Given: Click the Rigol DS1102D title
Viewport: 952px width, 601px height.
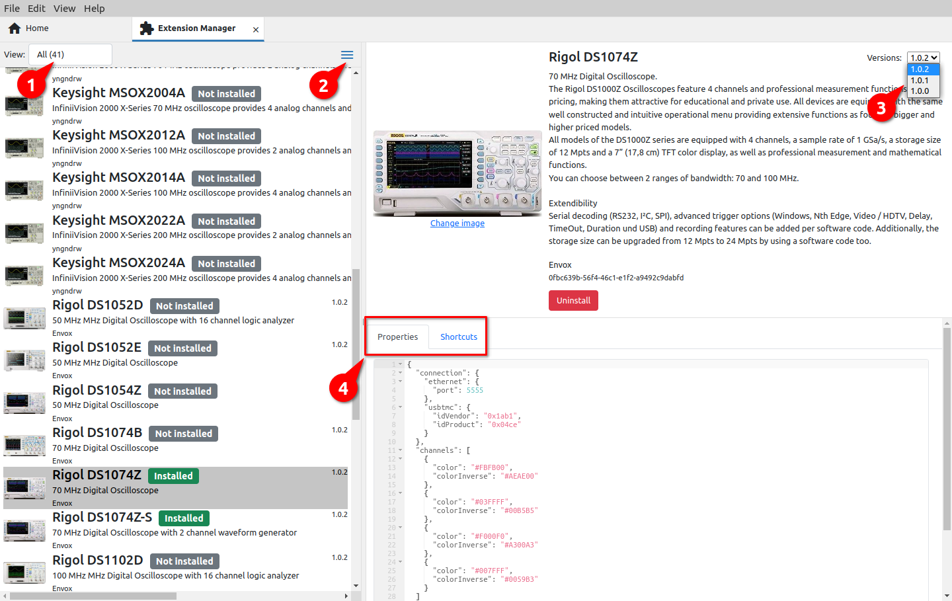Looking at the screenshot, I should (98, 561).
